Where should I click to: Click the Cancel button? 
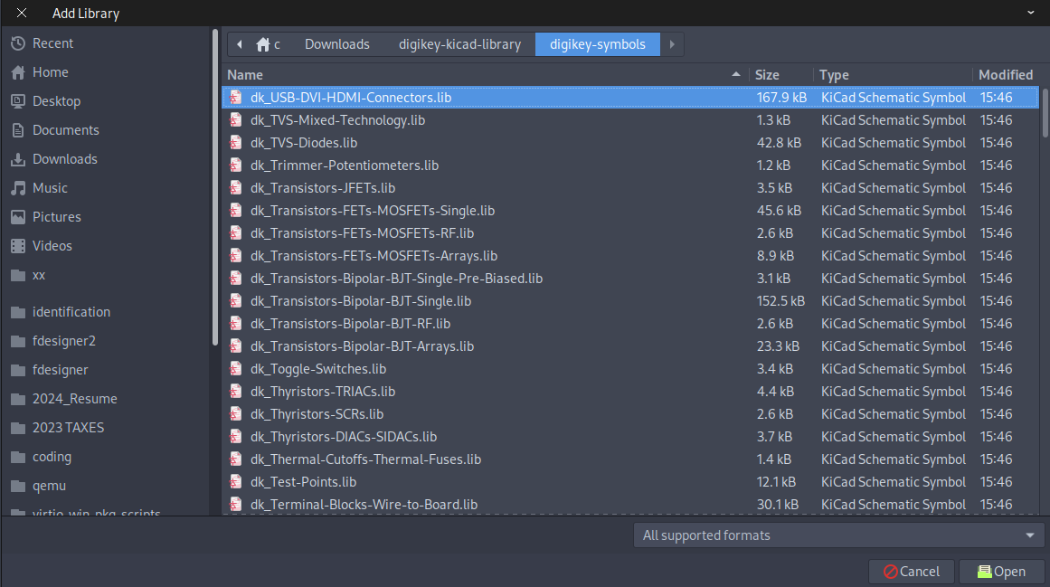[912, 572]
